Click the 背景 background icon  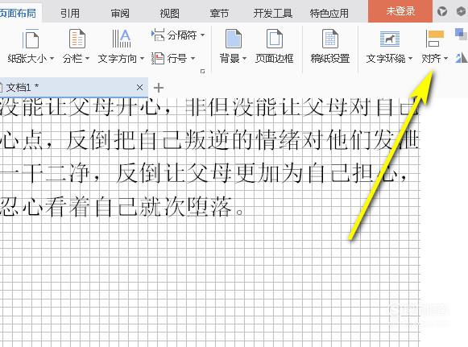tap(233, 39)
